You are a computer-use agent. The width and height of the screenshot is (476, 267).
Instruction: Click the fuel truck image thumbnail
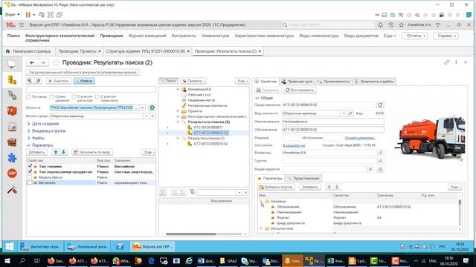coord(430,136)
